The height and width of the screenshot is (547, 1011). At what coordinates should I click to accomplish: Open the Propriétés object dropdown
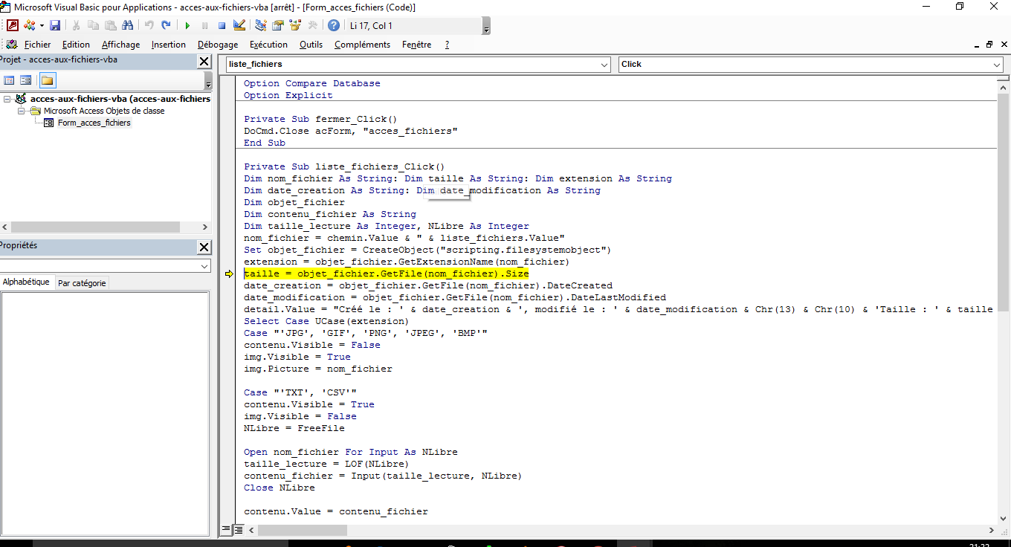pyautogui.click(x=204, y=266)
